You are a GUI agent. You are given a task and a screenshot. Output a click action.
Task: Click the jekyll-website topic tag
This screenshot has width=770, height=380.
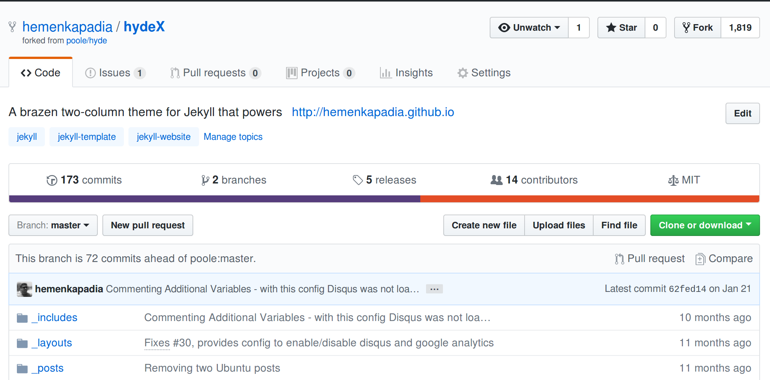pos(164,137)
